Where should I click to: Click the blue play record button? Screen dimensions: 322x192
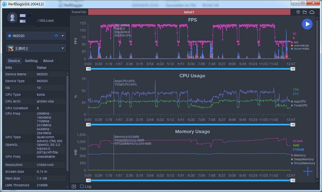(307, 24)
